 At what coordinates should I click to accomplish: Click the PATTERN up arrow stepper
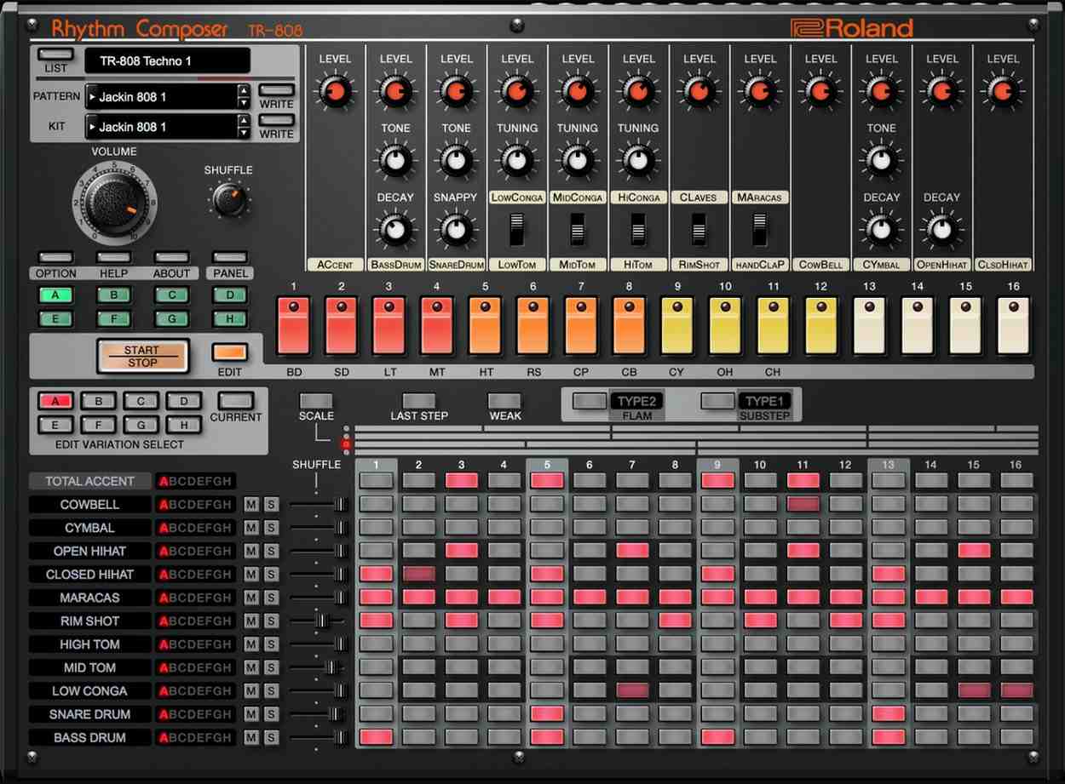[x=243, y=90]
